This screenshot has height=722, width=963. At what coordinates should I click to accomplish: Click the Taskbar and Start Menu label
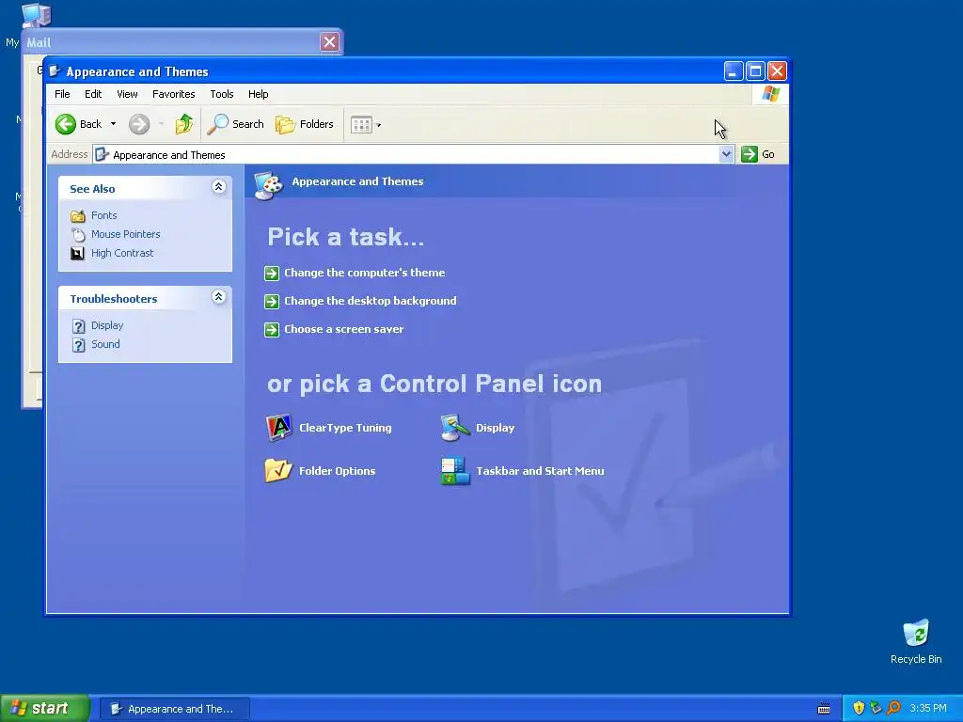point(540,471)
